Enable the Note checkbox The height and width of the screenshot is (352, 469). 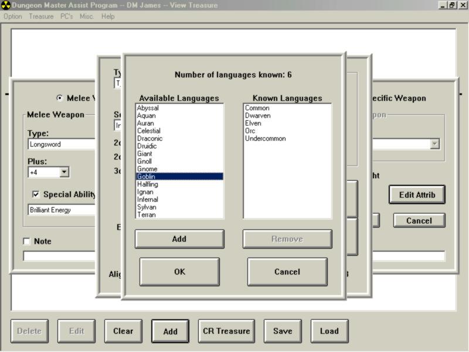pyautogui.click(x=26, y=241)
